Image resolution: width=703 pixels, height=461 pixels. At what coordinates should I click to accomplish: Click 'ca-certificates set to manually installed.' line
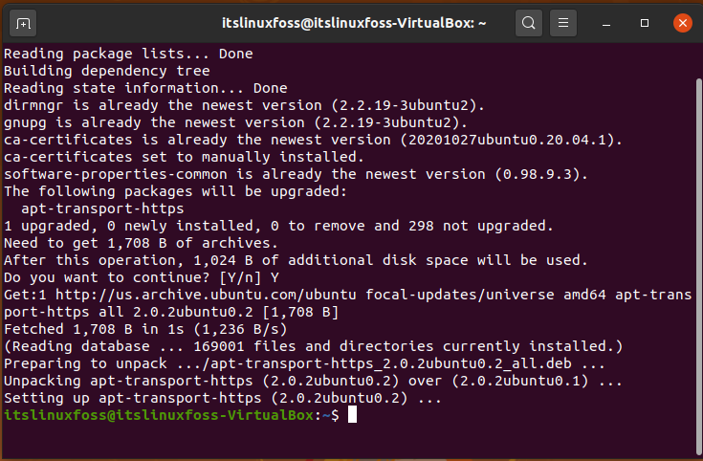click(x=184, y=157)
